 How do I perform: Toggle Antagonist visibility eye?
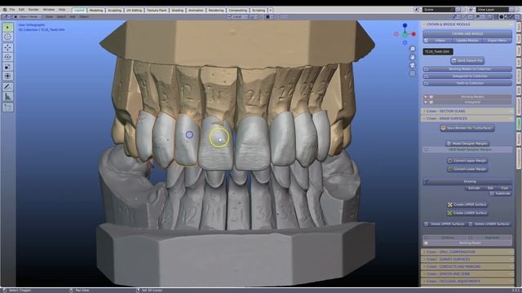click(x=431, y=103)
